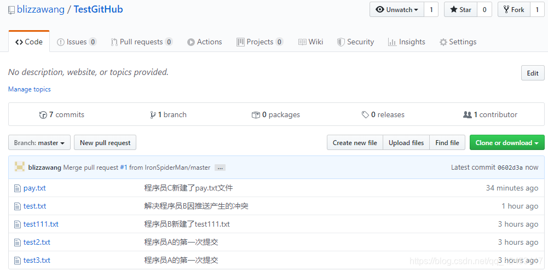The height and width of the screenshot is (271, 548).
Task: Open the test2.txt file
Action: click(x=37, y=243)
